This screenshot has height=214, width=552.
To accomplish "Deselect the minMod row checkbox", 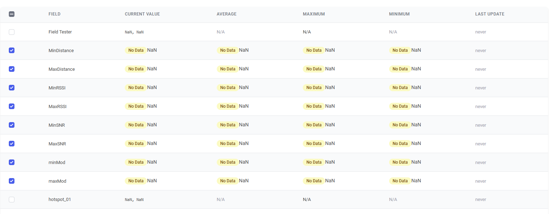I will pos(12,162).
